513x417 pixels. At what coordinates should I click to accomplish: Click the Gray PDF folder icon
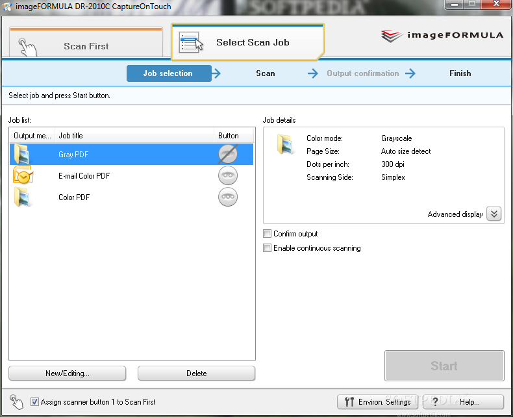click(x=21, y=154)
